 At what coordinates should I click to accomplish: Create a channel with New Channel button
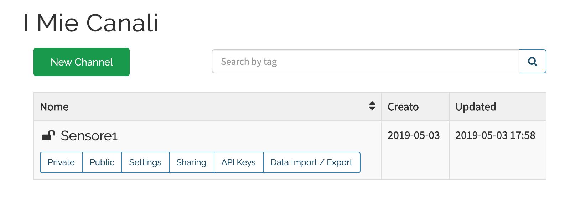82,62
